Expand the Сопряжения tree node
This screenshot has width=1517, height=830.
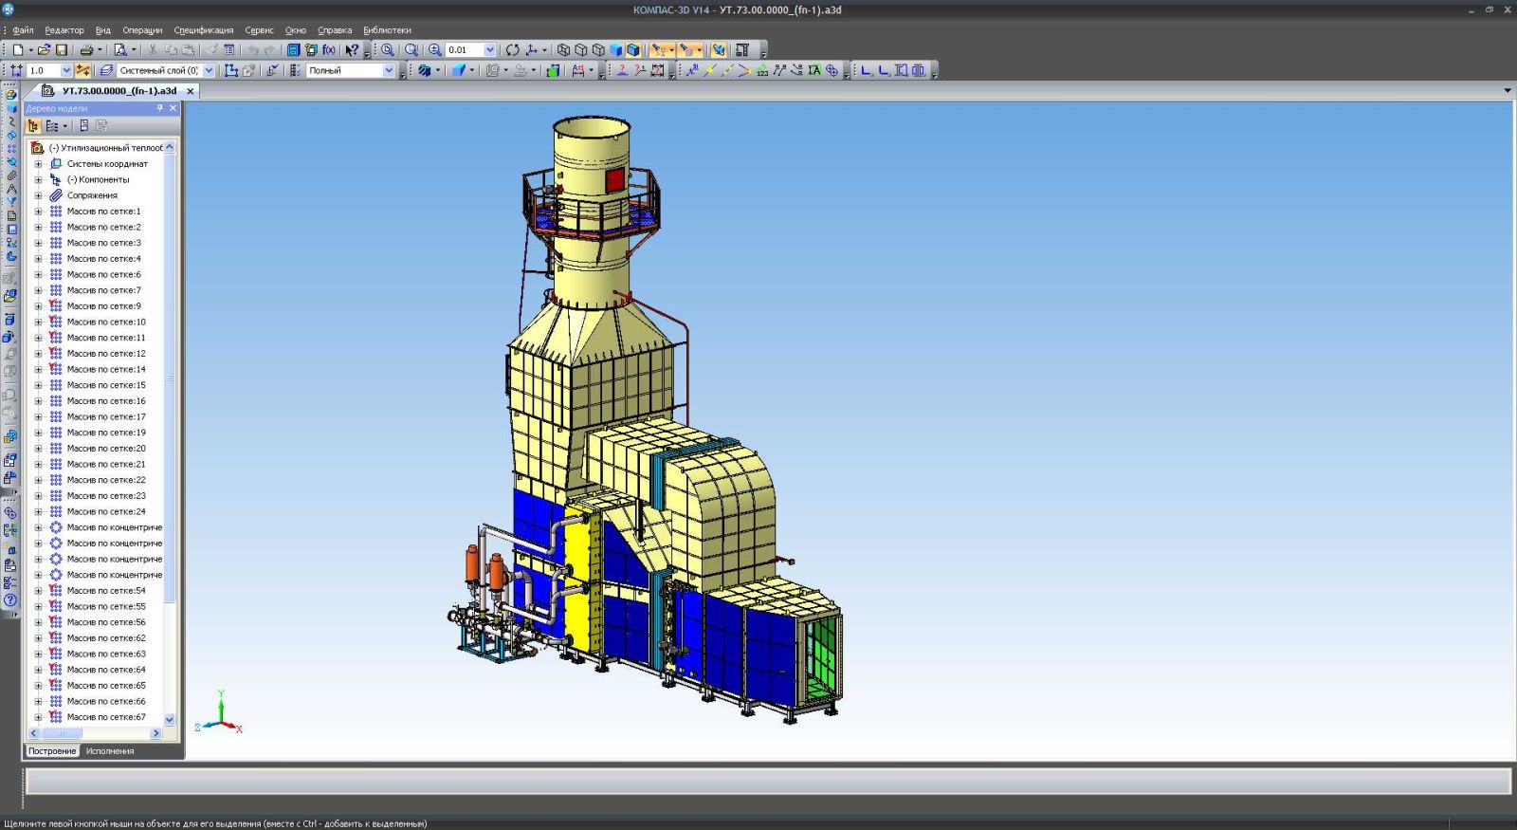point(39,195)
